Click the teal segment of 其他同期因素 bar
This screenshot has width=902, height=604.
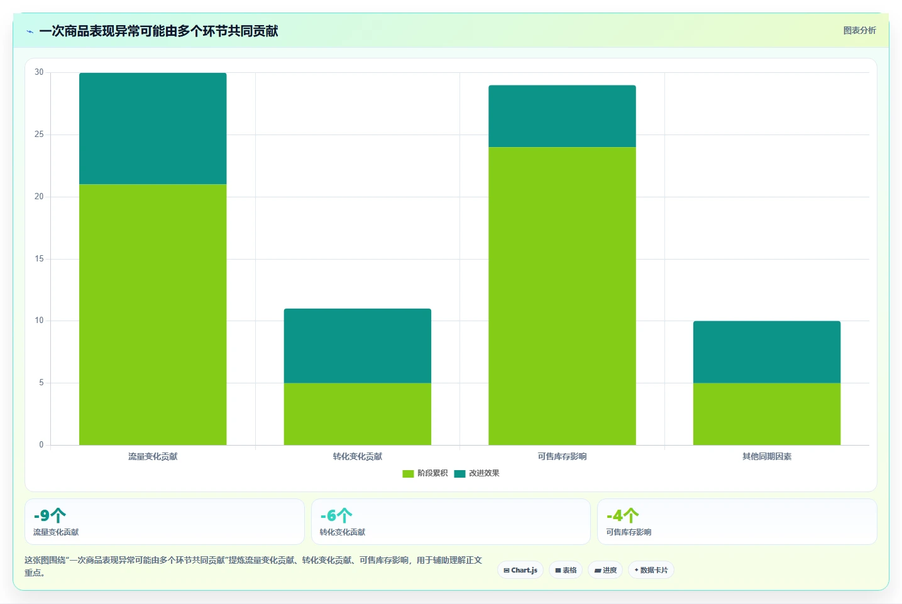tap(767, 352)
